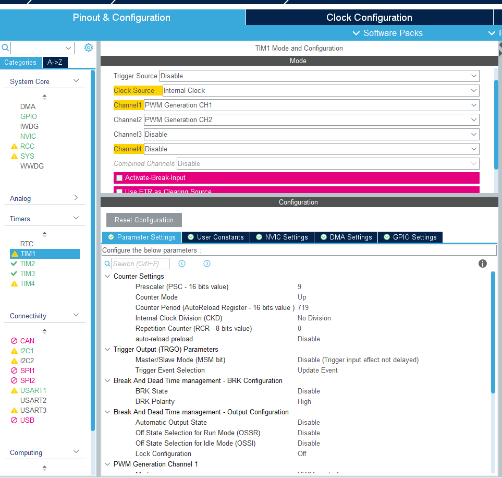Open the NVIC Settings tab
The height and width of the screenshot is (478, 502).
click(282, 237)
